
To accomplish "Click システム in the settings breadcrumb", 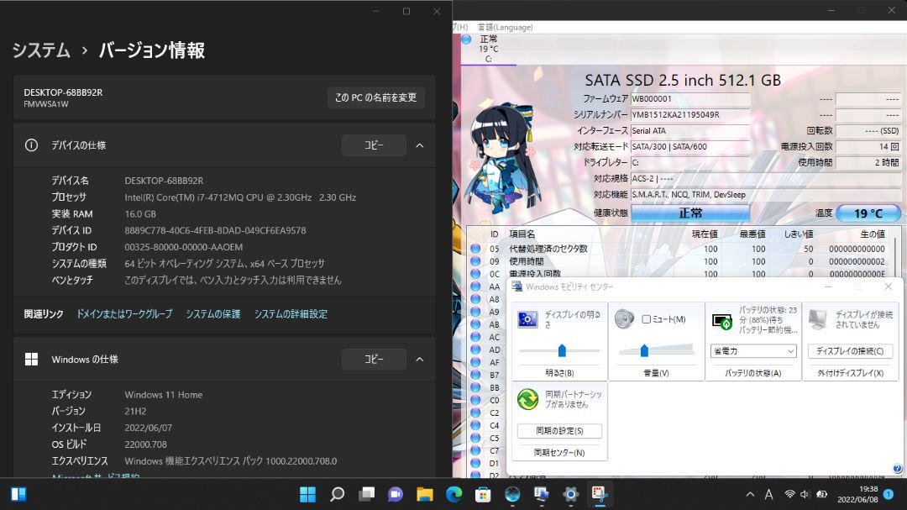I will pos(41,50).
